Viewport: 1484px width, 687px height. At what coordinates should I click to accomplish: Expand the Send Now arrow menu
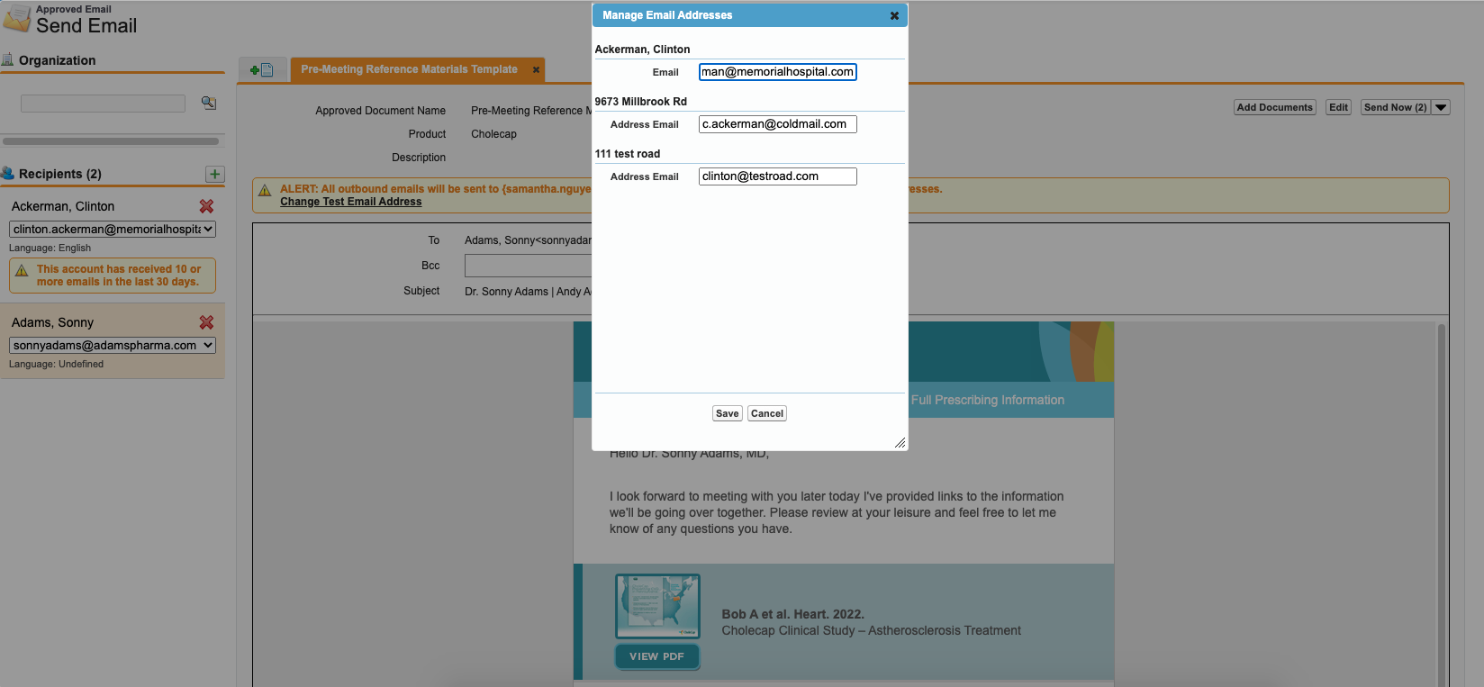[x=1441, y=107]
